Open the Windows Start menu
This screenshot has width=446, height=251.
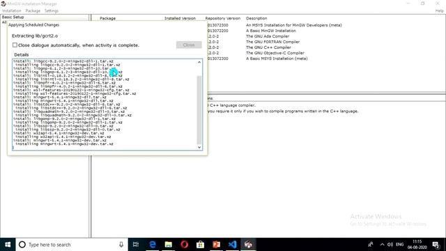[8, 245]
